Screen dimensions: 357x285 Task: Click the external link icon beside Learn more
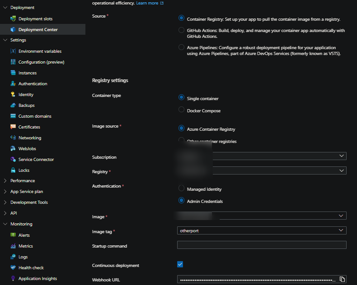click(x=162, y=3)
